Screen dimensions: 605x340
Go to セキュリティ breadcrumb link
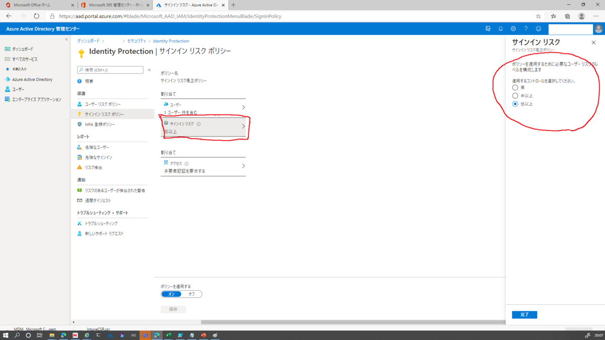point(137,41)
